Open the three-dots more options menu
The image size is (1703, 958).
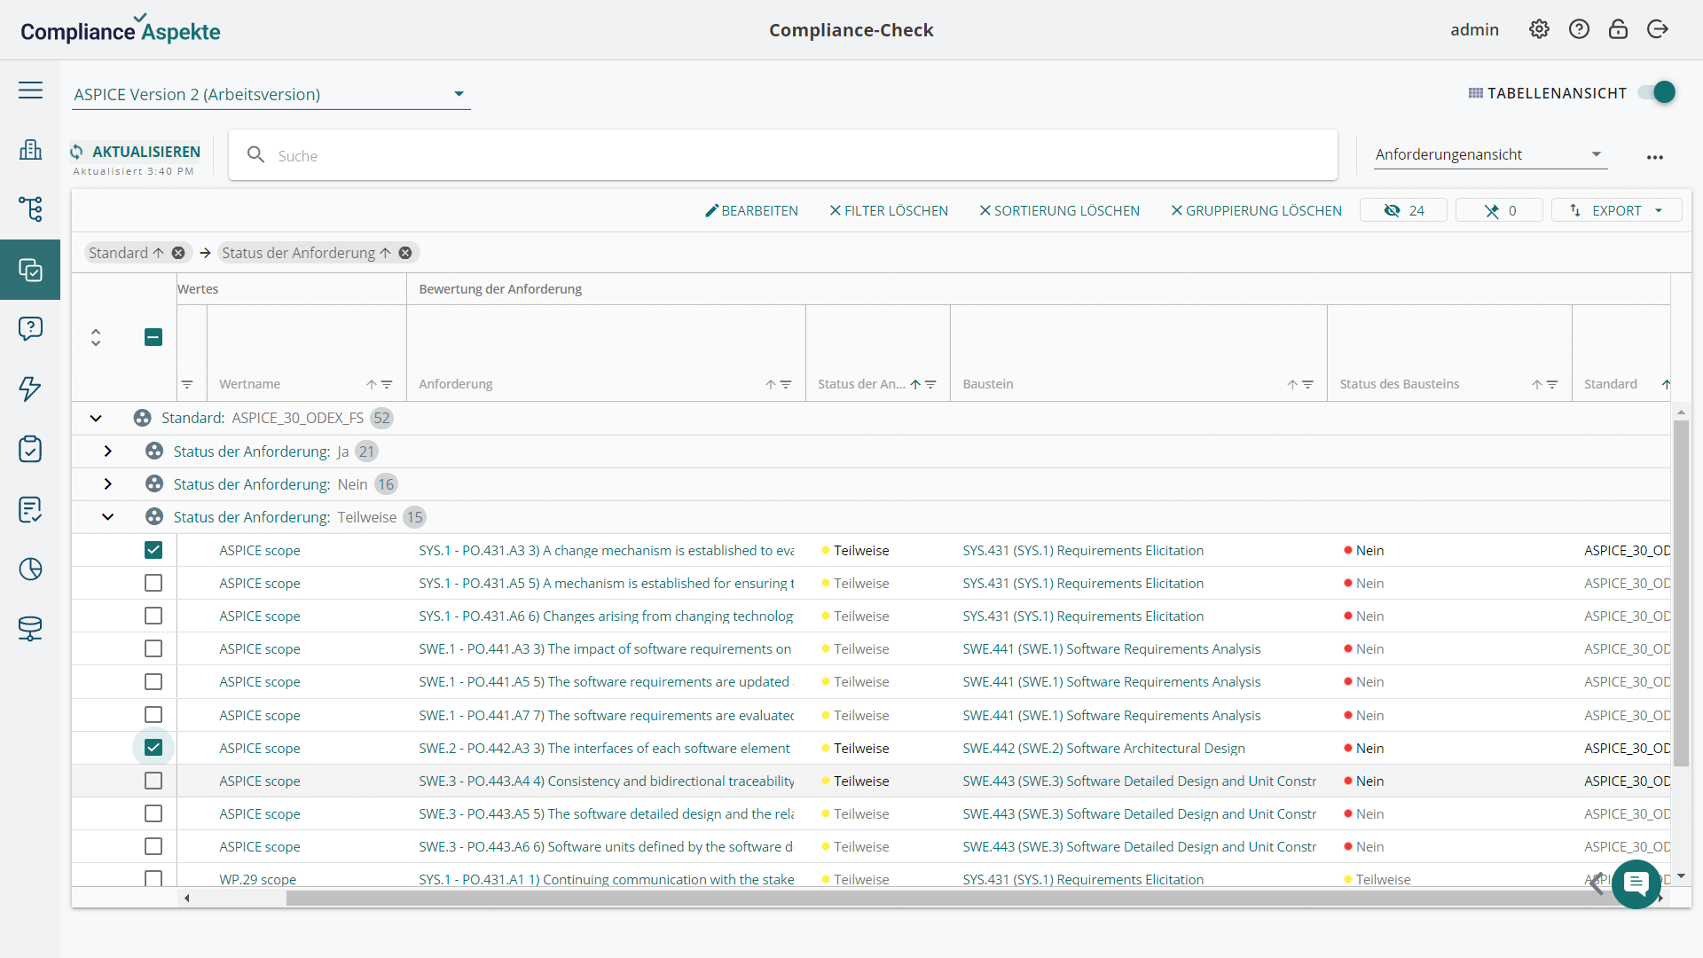coord(1655,157)
